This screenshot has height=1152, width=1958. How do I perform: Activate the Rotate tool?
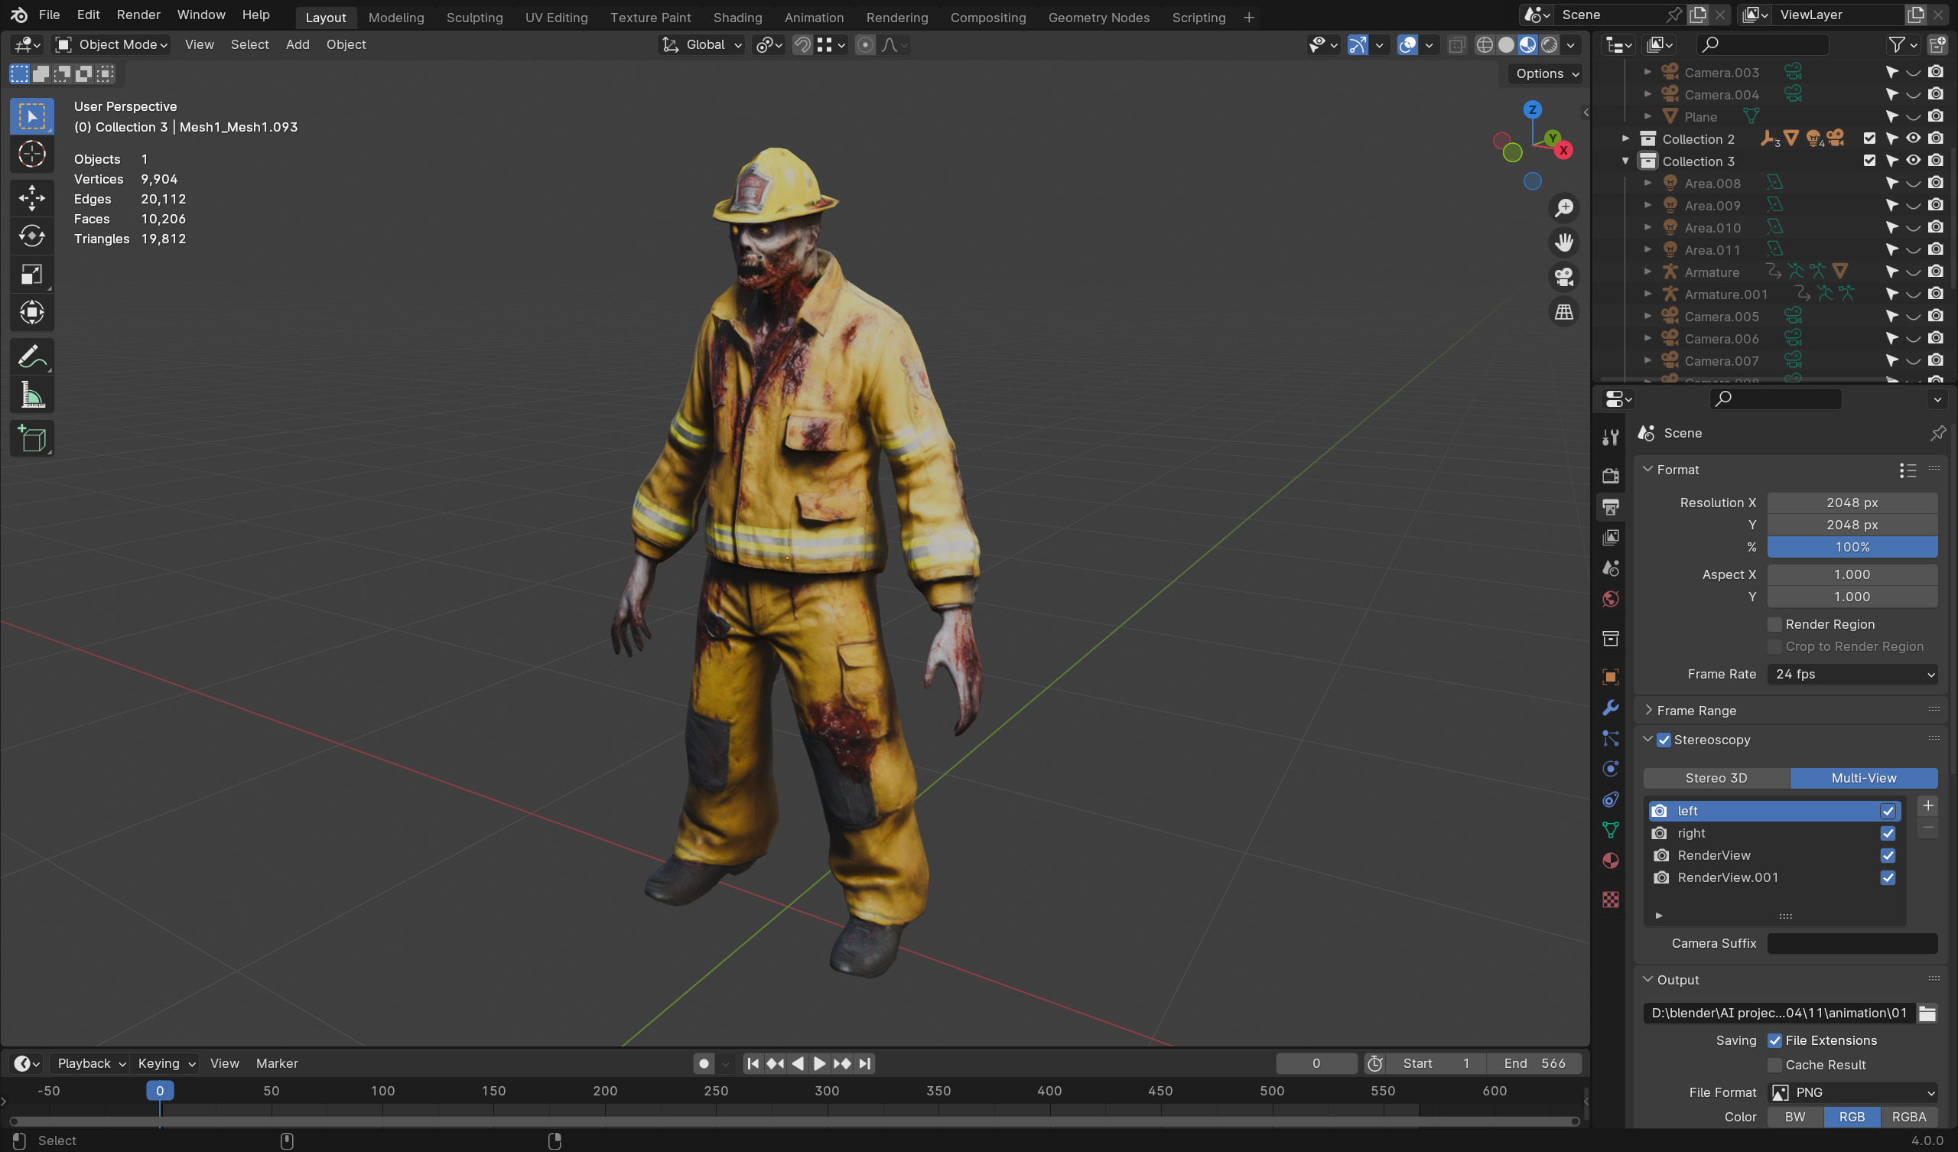click(32, 236)
